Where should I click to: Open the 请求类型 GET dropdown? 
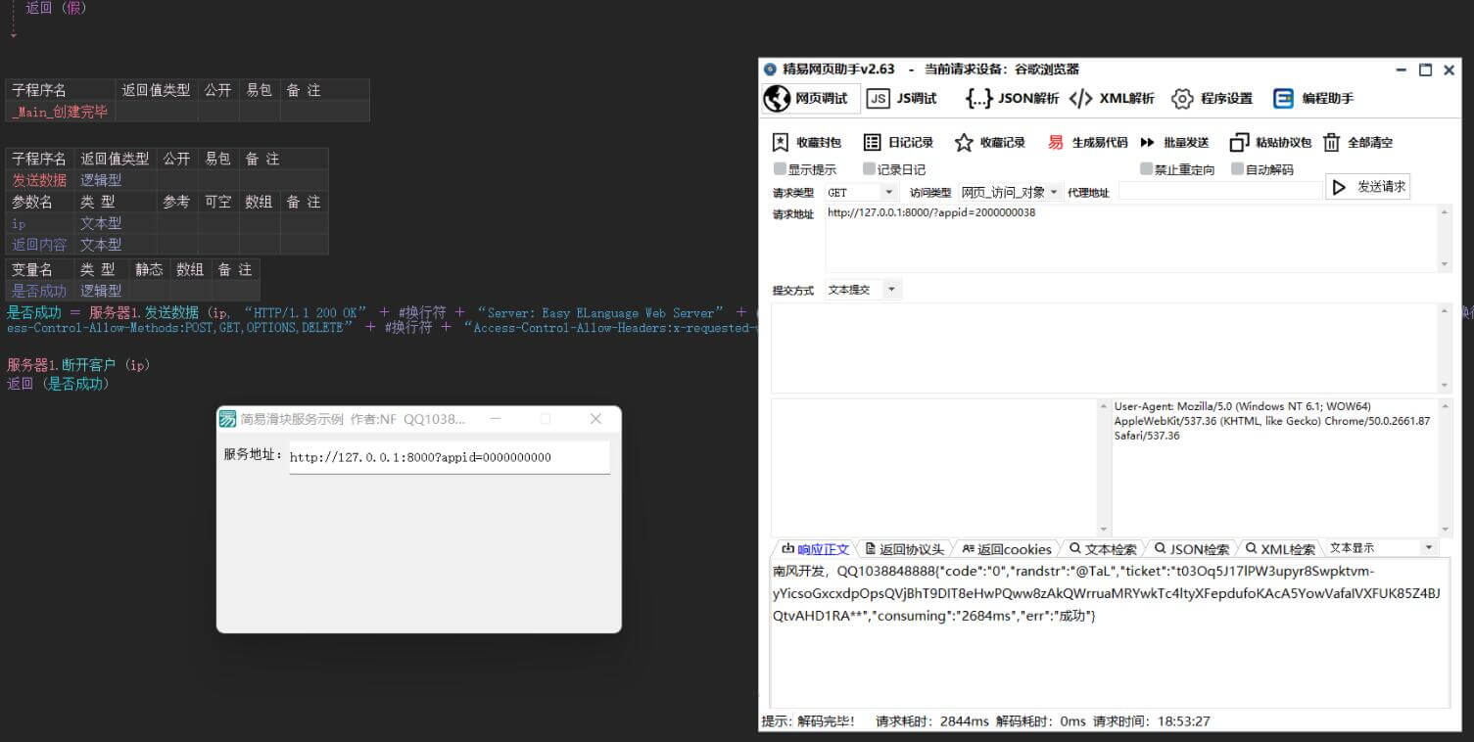861,192
